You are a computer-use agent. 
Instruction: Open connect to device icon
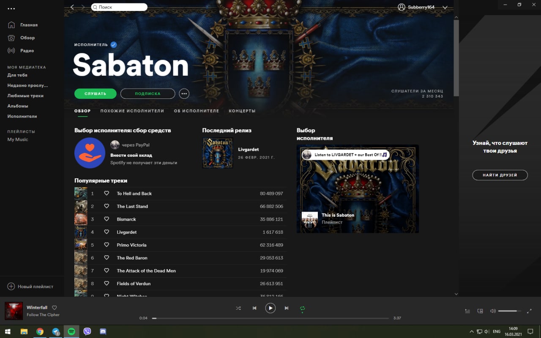click(480, 311)
